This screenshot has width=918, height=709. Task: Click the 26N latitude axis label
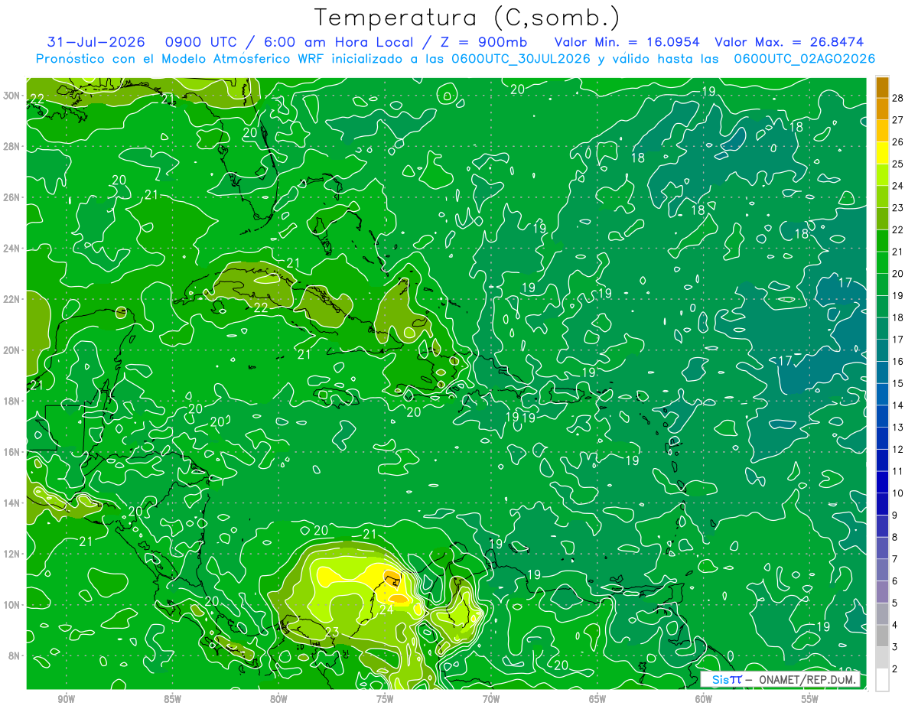point(13,197)
